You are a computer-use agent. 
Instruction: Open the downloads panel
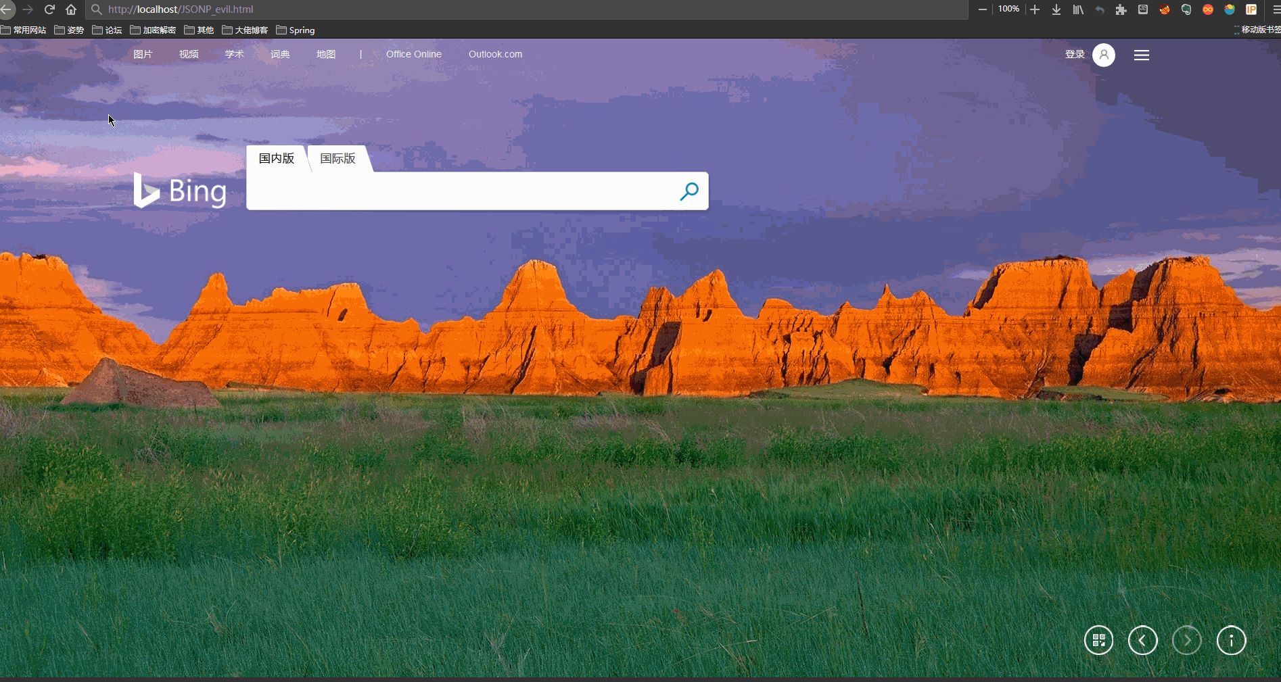click(1056, 9)
